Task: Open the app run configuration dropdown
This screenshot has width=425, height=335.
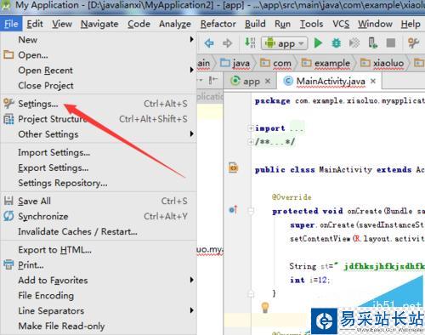Action: coord(284,43)
